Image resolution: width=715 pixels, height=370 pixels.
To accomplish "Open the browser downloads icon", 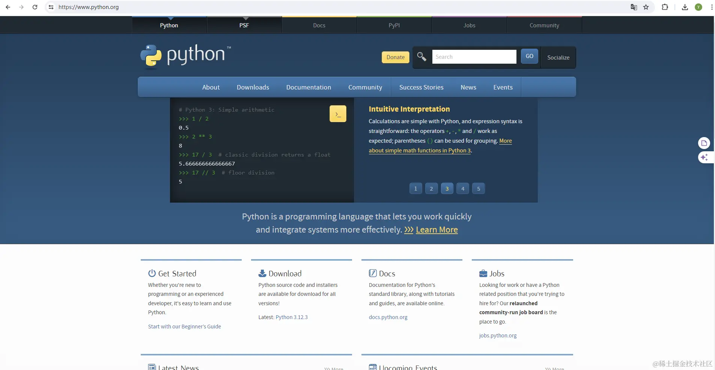I will pyautogui.click(x=685, y=7).
